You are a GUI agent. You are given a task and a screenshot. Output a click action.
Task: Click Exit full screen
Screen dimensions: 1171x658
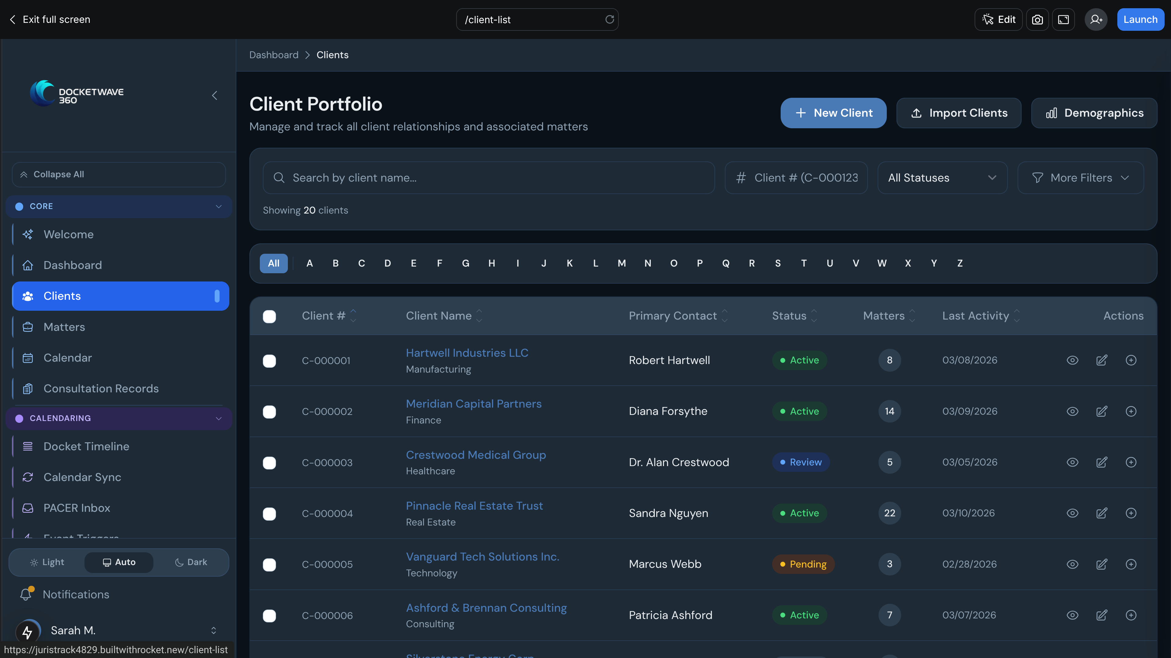pyautogui.click(x=50, y=19)
